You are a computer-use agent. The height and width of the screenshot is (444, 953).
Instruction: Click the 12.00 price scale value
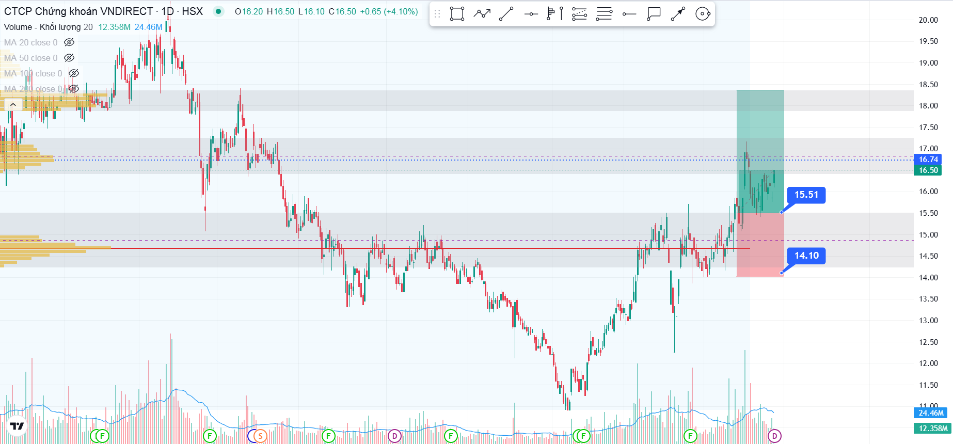coord(928,363)
